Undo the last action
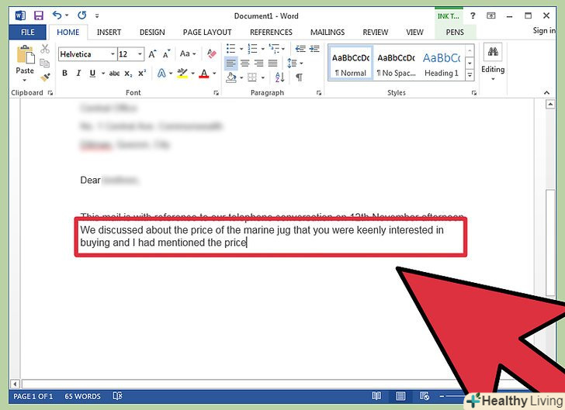The height and width of the screenshot is (410, 565). point(57,16)
